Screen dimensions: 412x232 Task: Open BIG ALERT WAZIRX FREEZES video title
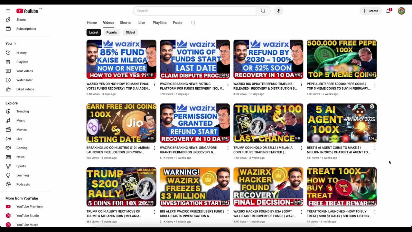tap(192, 214)
